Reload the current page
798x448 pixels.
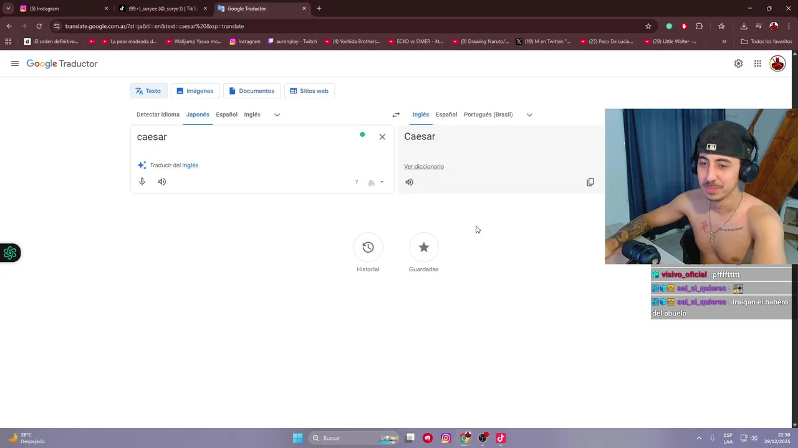39,26
